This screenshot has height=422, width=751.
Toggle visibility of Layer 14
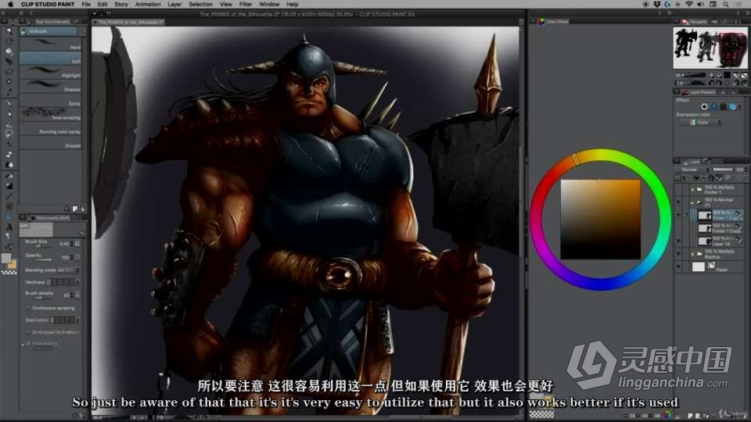678,241
